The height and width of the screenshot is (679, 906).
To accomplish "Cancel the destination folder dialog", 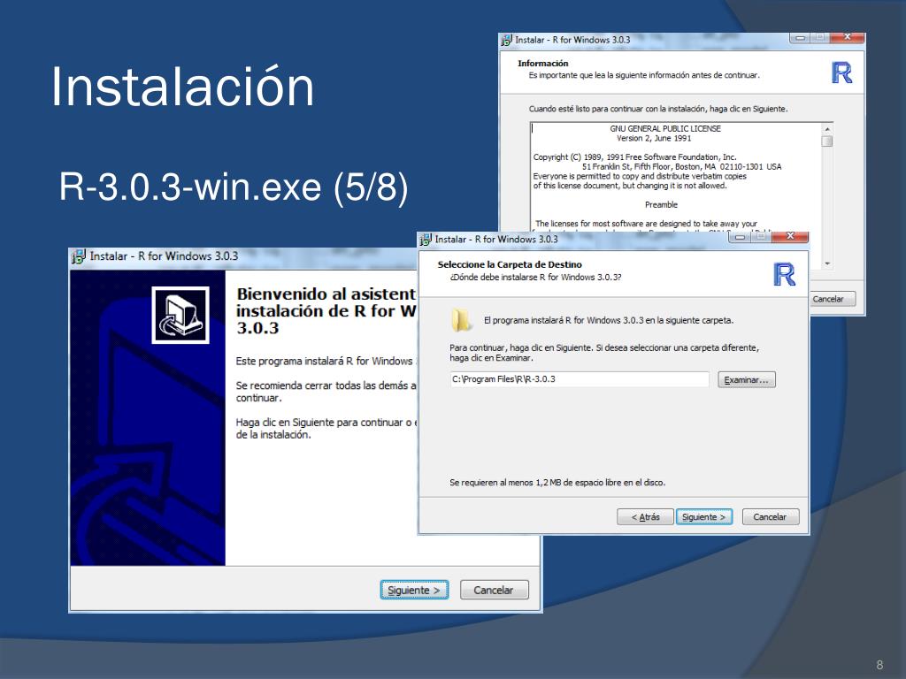I will (771, 516).
